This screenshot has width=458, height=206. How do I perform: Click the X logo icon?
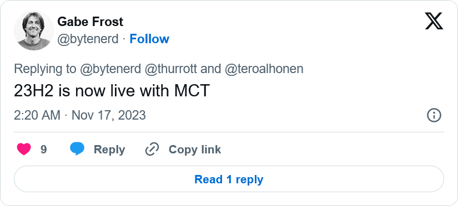(434, 21)
